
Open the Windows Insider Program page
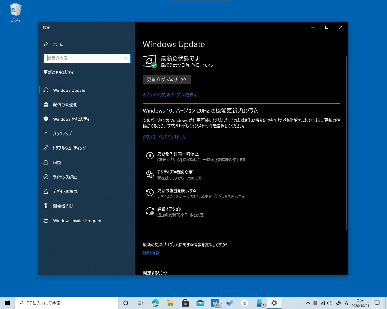[77, 221]
